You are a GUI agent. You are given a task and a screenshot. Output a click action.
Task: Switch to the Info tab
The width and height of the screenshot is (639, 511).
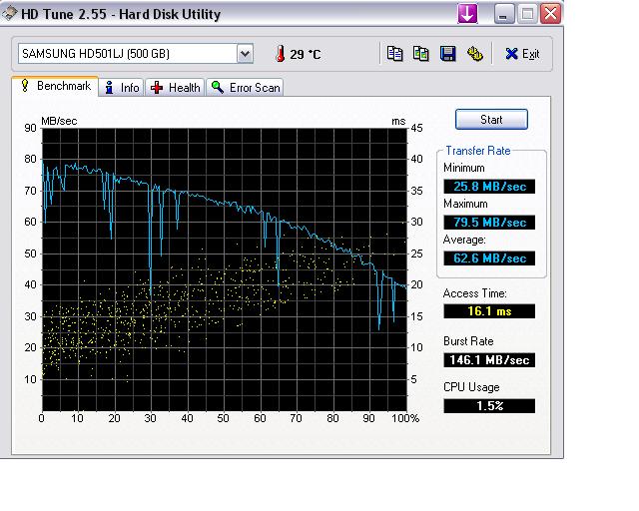pyautogui.click(x=122, y=88)
